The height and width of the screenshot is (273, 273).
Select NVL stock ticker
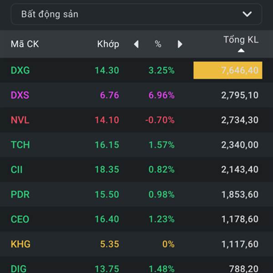point(20,120)
